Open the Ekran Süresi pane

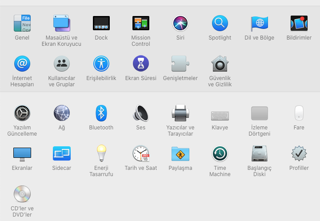(141, 64)
